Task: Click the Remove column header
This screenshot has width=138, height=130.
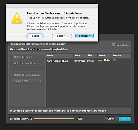Action: coord(121,56)
